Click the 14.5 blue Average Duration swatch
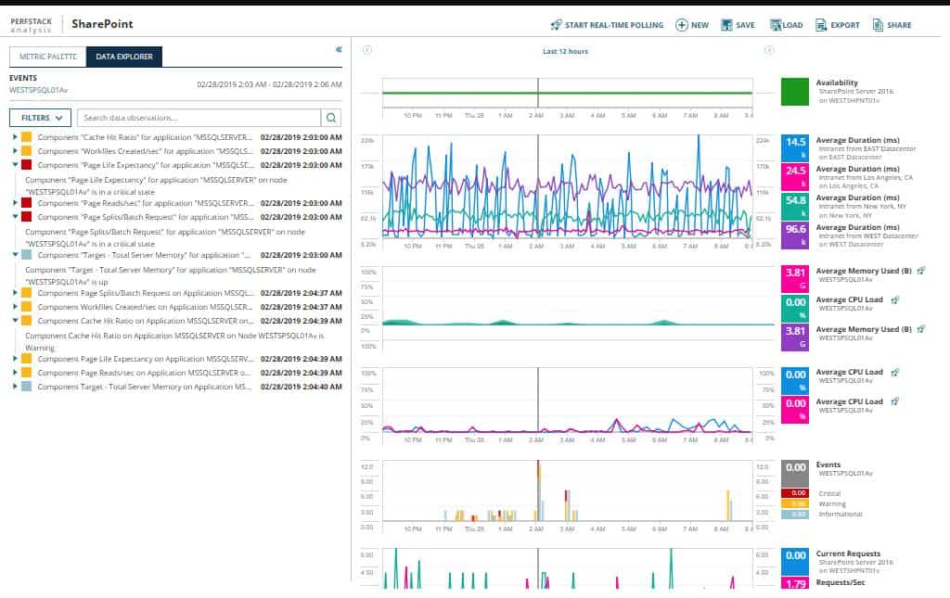950x598 pixels. (x=794, y=147)
